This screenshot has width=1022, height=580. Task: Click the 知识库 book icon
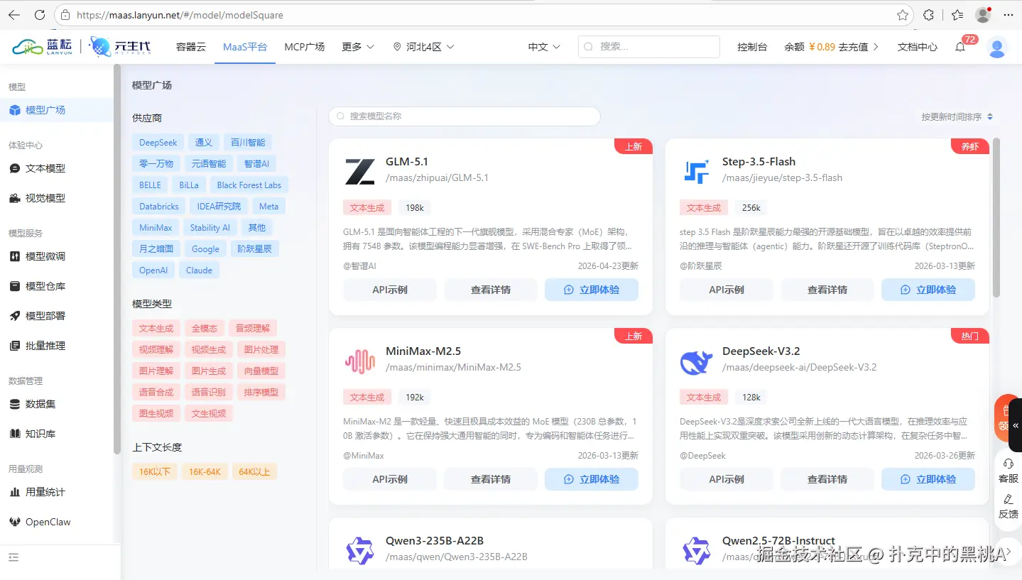pos(14,434)
